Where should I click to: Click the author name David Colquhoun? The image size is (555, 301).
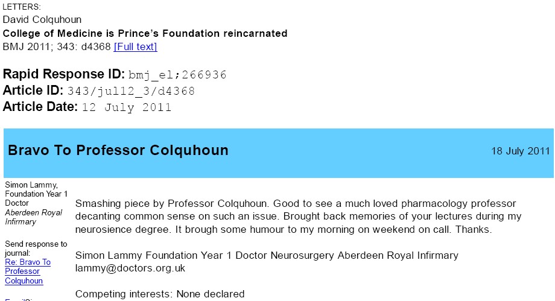tap(42, 19)
